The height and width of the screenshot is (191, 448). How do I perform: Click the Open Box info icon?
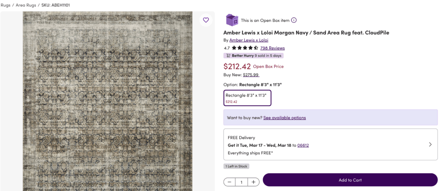pyautogui.click(x=294, y=20)
